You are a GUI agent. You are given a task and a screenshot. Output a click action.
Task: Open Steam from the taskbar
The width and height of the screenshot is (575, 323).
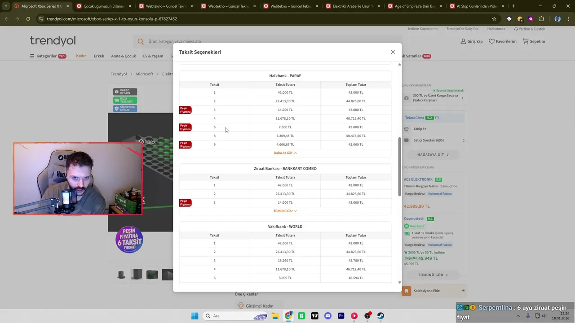coord(380,316)
